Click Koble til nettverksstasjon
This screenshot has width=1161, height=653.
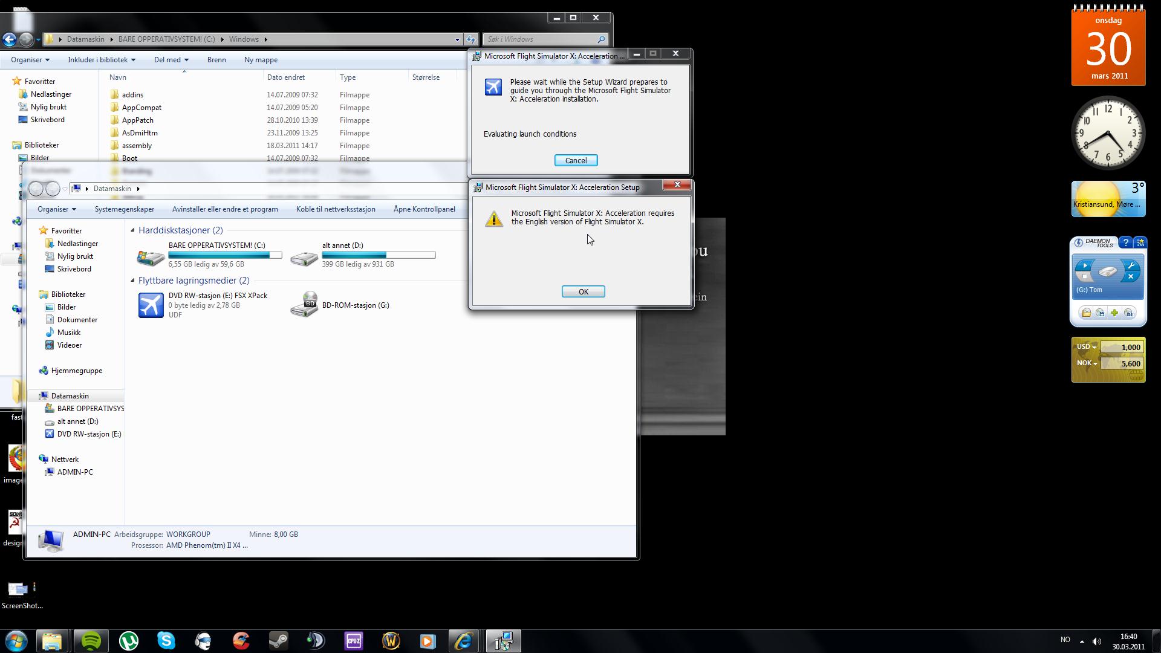coord(336,209)
